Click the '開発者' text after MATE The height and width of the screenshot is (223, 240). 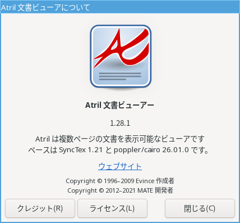[164, 190]
